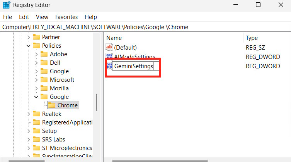
Task: Click inside the GeminiSettings rename field
Action: 136,66
